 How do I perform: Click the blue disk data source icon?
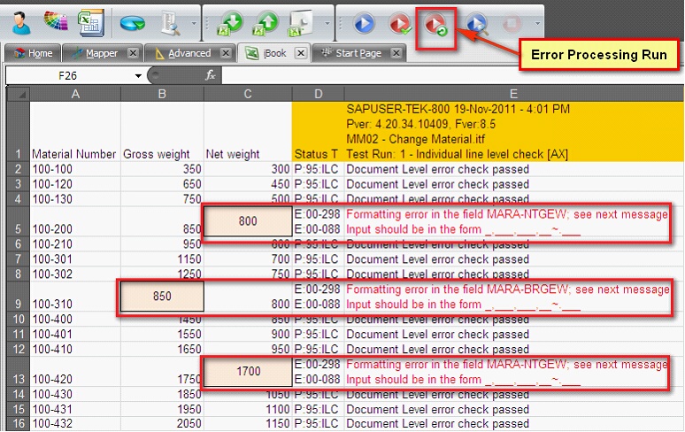tap(133, 22)
